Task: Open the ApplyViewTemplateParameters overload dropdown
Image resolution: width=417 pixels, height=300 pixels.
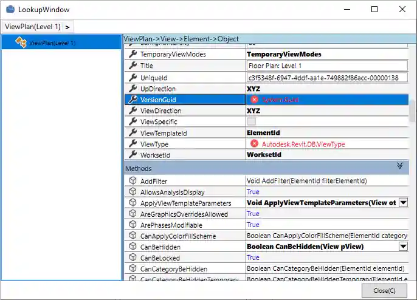Action: [402, 203]
